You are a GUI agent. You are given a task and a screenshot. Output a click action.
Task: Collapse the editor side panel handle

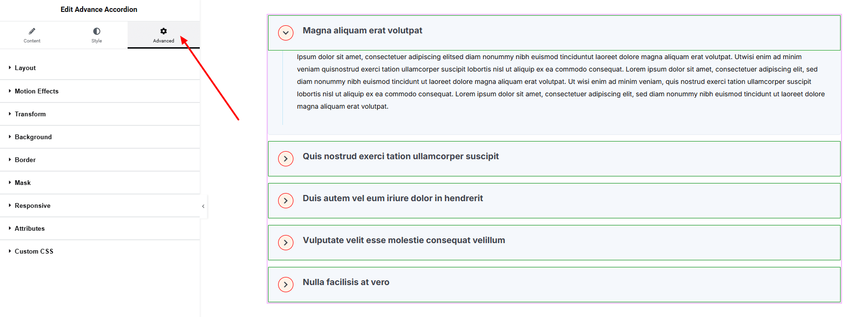tap(203, 206)
